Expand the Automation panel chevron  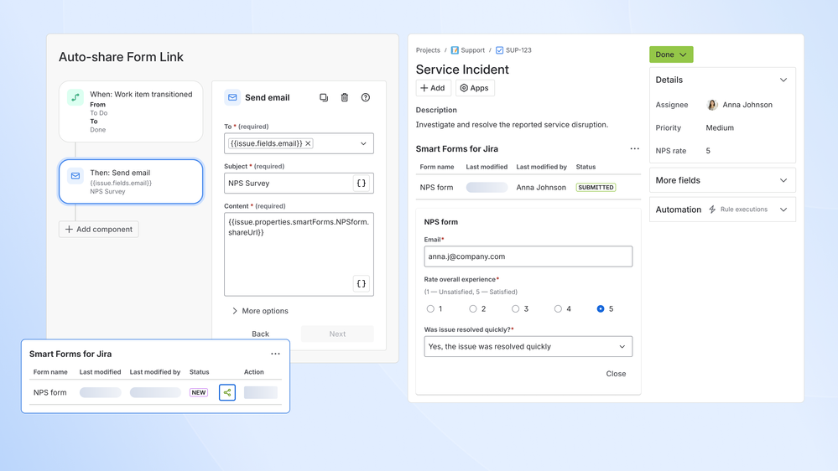tap(783, 210)
